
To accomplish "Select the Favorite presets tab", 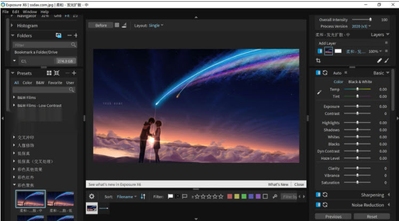I will [55, 83].
